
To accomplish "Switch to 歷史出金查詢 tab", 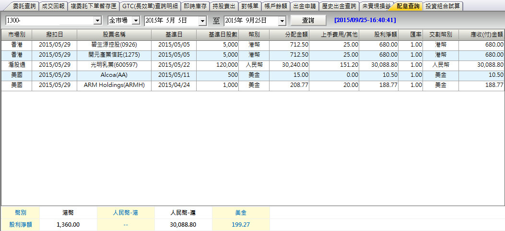I will pos(339,6).
